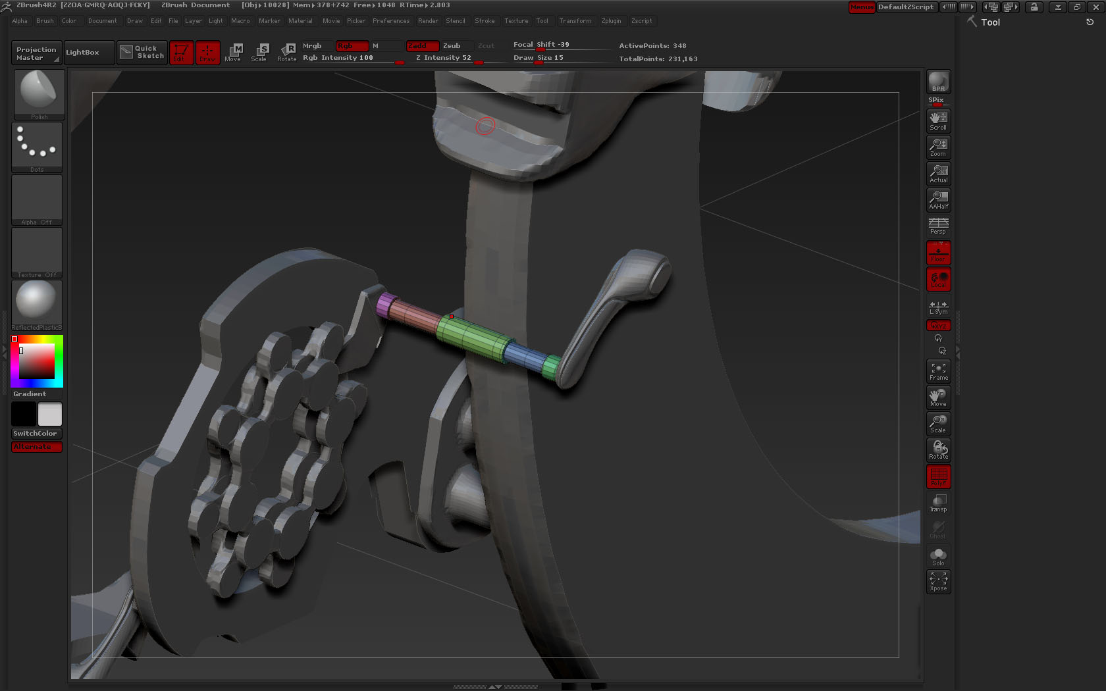This screenshot has width=1106, height=691.
Task: Open the Zplugin menu
Action: coord(611,21)
